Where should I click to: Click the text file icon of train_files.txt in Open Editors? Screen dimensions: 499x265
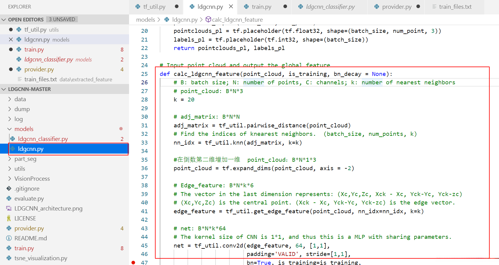[20, 79]
